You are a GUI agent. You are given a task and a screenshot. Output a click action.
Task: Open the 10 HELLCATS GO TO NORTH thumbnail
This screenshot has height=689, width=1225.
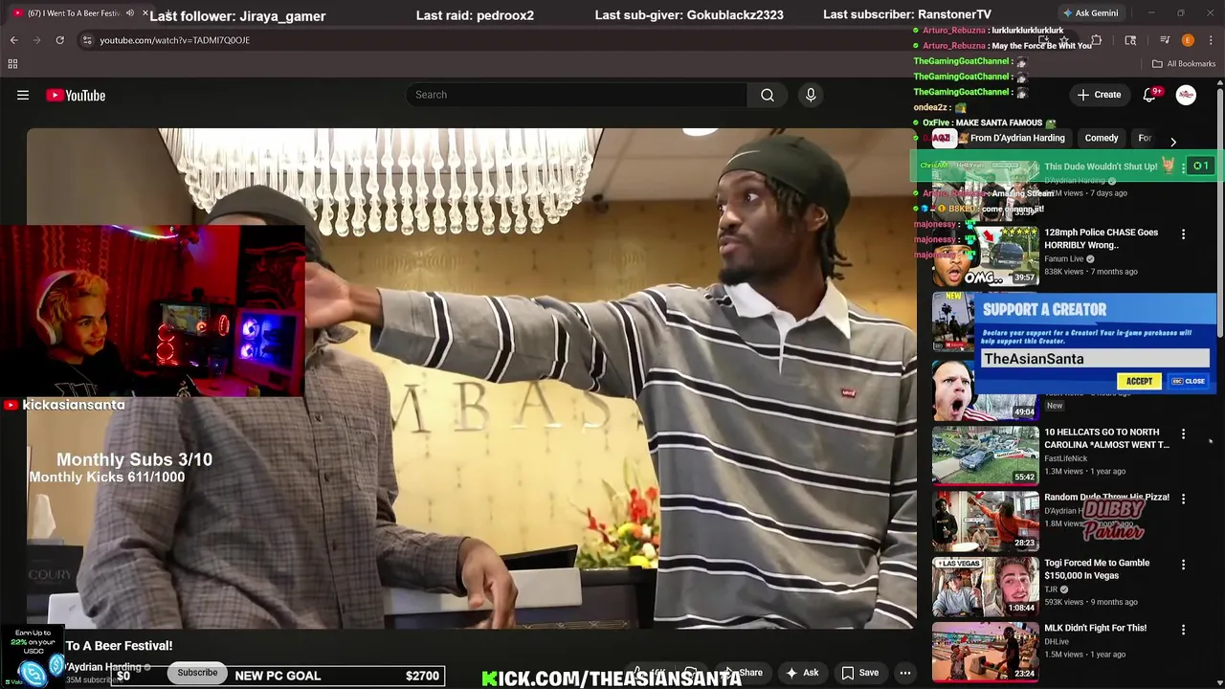[x=986, y=456]
